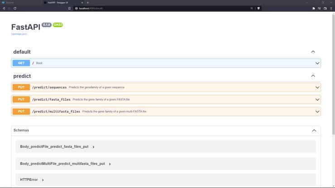Click the /predict/sequences path text
Screen dimensions: 335x188
49,87
